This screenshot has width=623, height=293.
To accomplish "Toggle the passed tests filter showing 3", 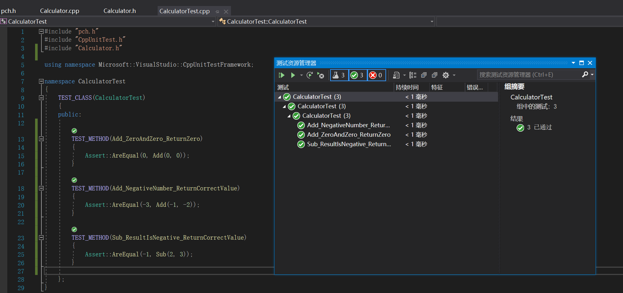I will pyautogui.click(x=358, y=75).
